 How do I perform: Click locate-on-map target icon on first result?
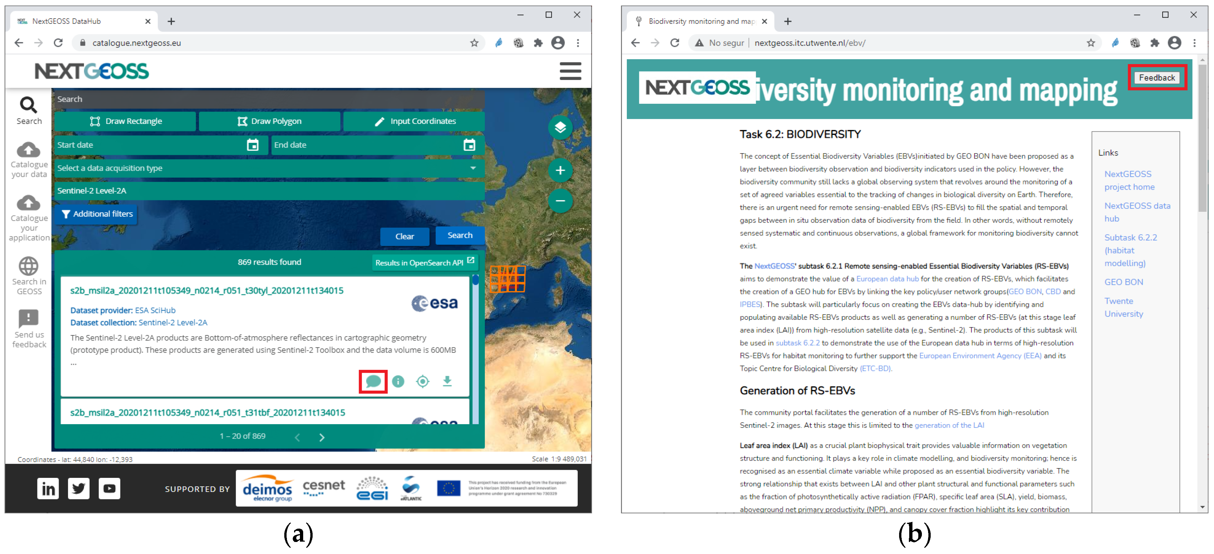[x=422, y=381]
